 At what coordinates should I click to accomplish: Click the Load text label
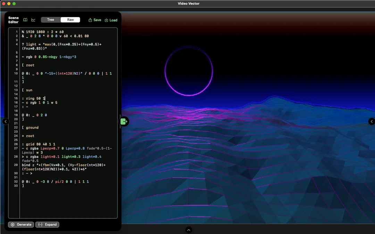[x=113, y=20]
